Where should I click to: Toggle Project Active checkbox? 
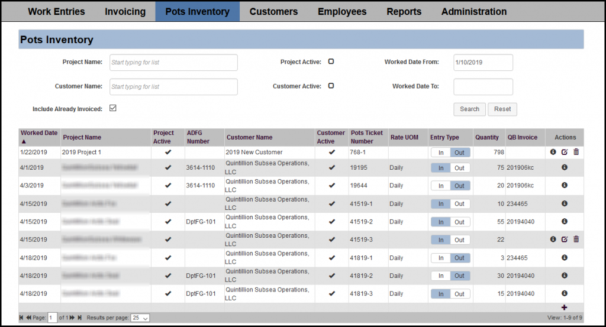point(331,61)
